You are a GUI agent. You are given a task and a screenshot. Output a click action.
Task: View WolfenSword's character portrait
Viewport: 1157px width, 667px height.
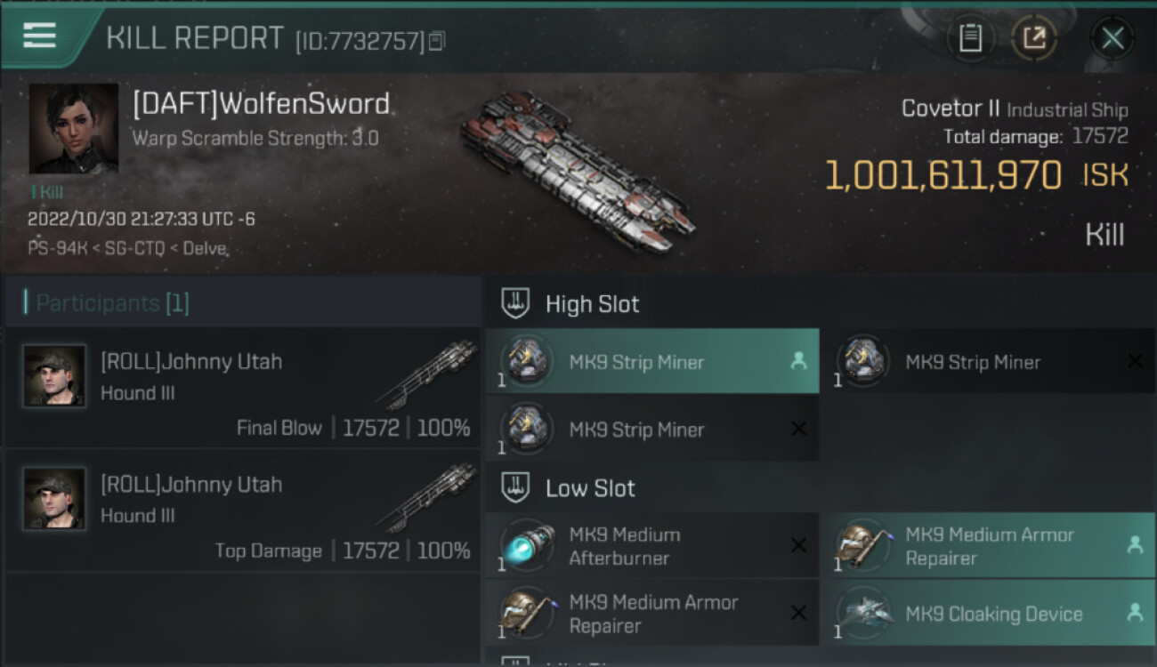pos(73,128)
